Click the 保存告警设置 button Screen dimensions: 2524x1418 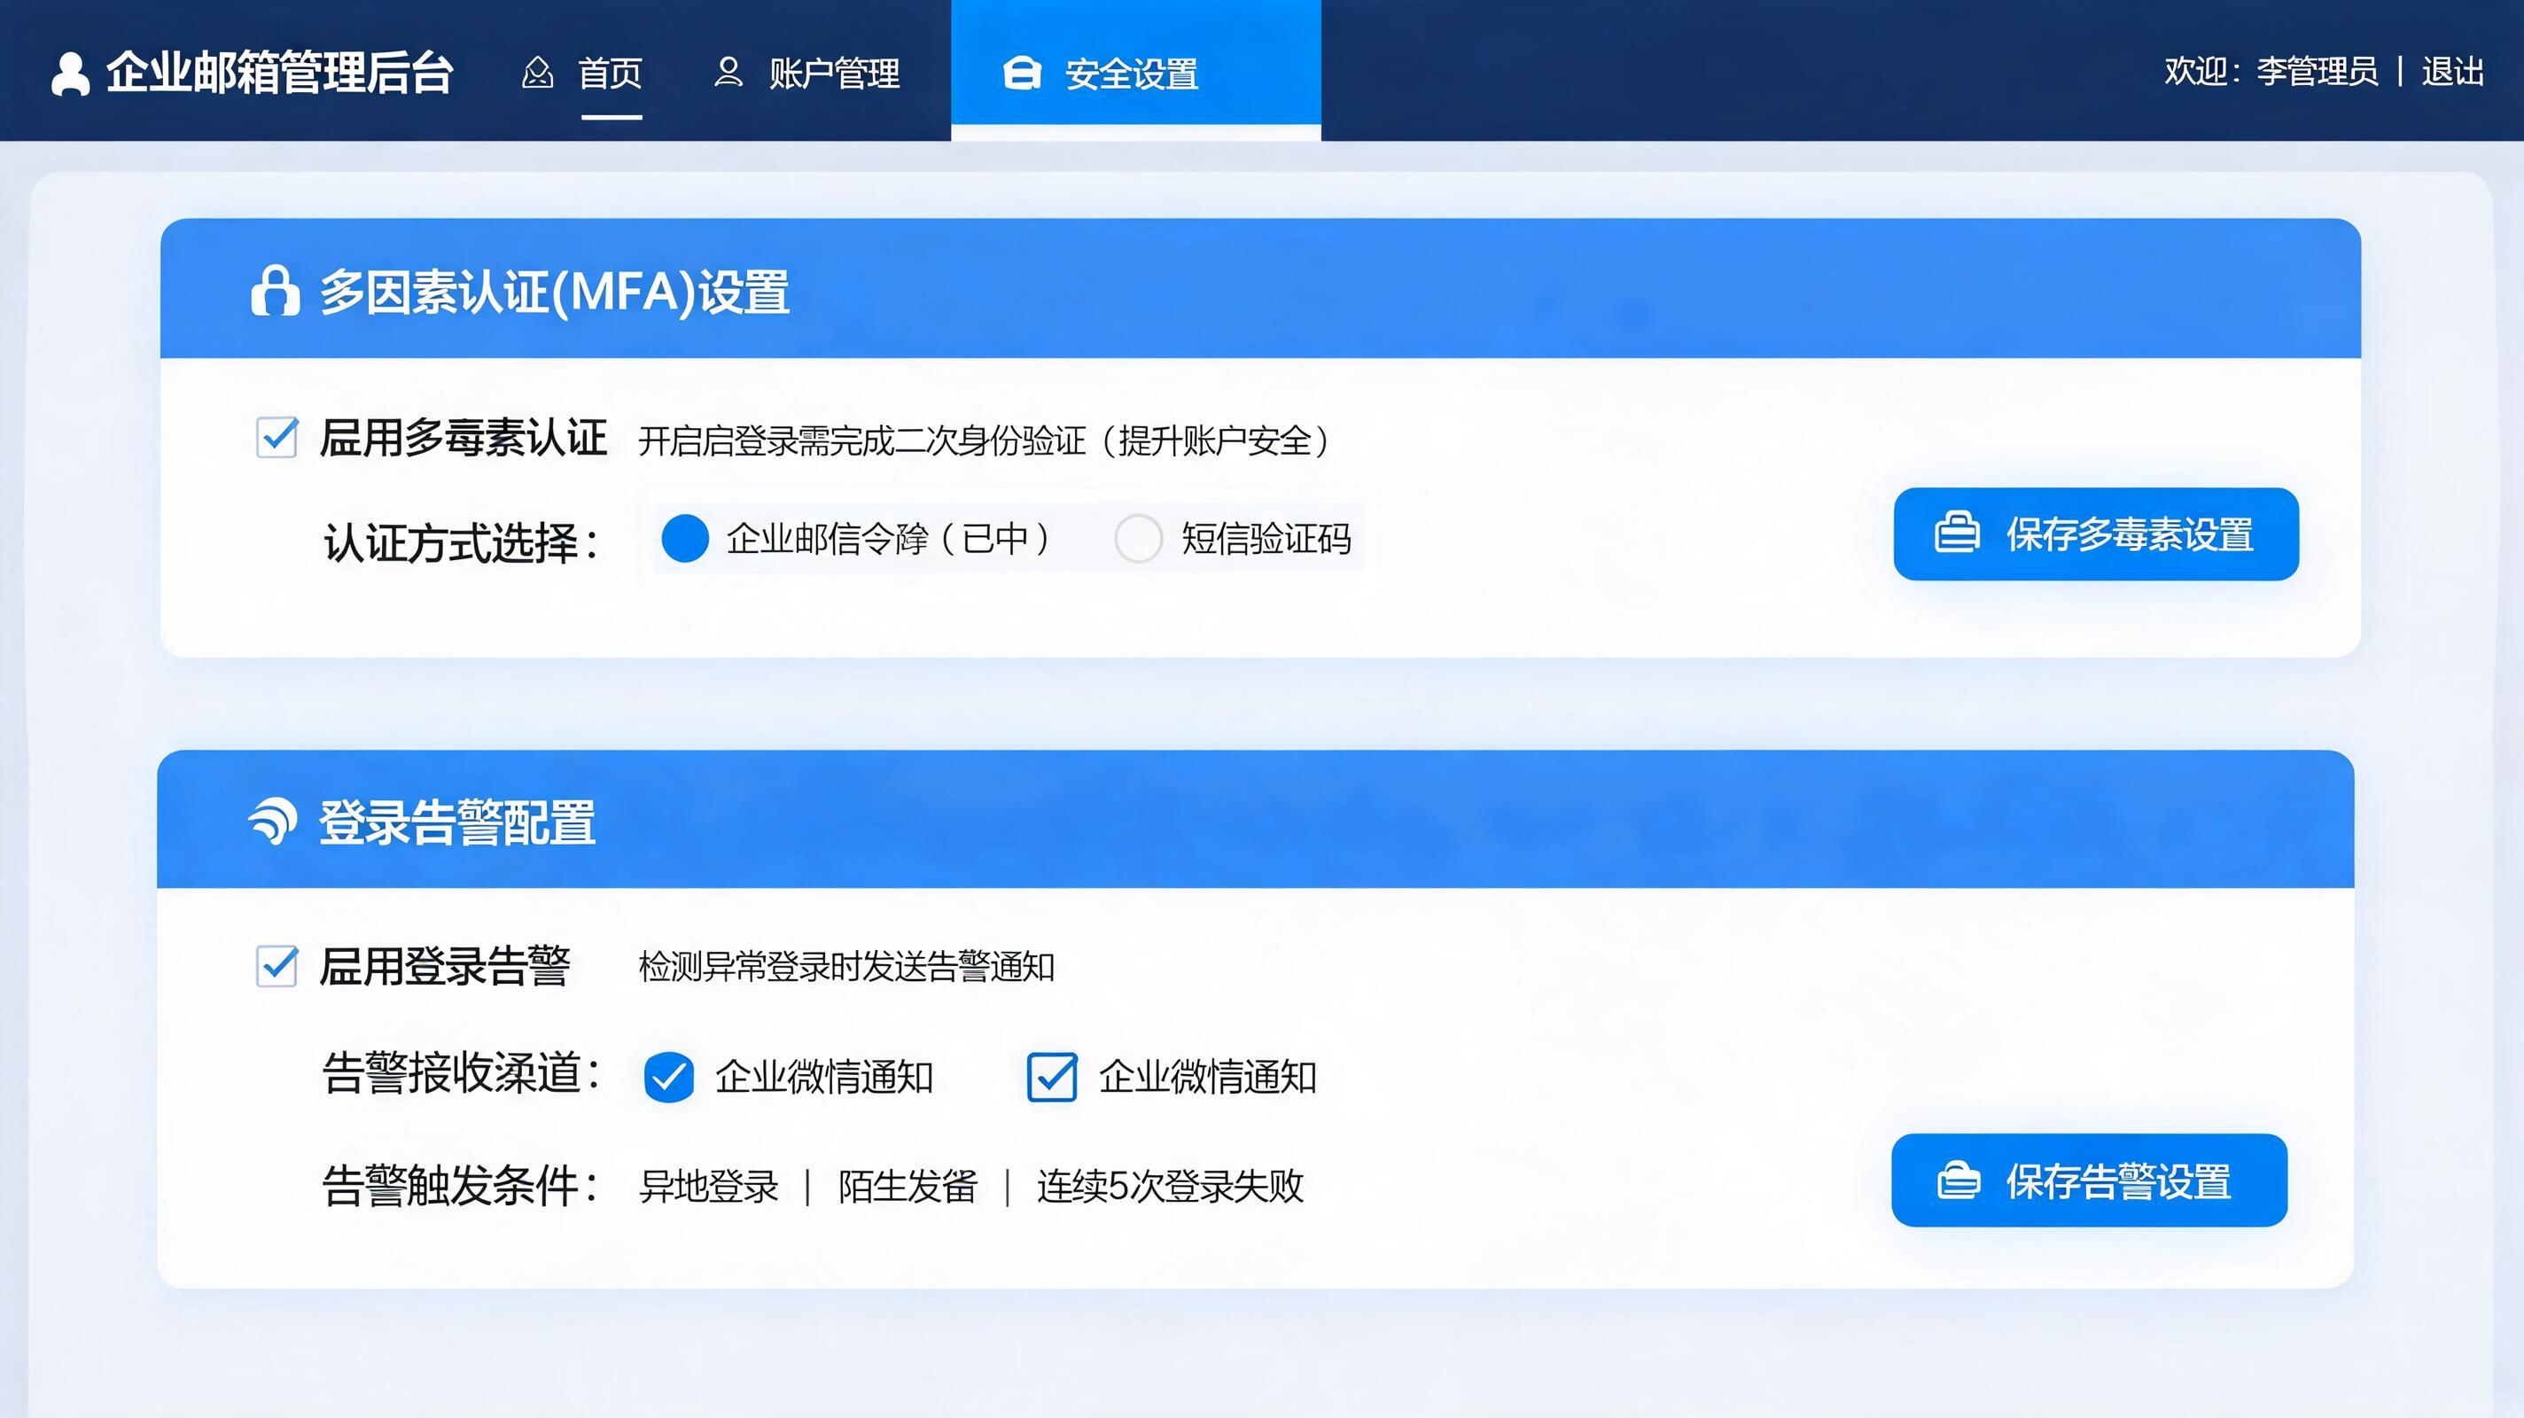pos(2089,1180)
